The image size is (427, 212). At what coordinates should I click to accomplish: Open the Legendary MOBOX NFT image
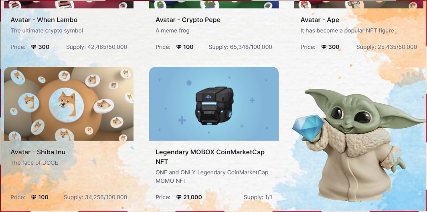pyautogui.click(x=214, y=104)
